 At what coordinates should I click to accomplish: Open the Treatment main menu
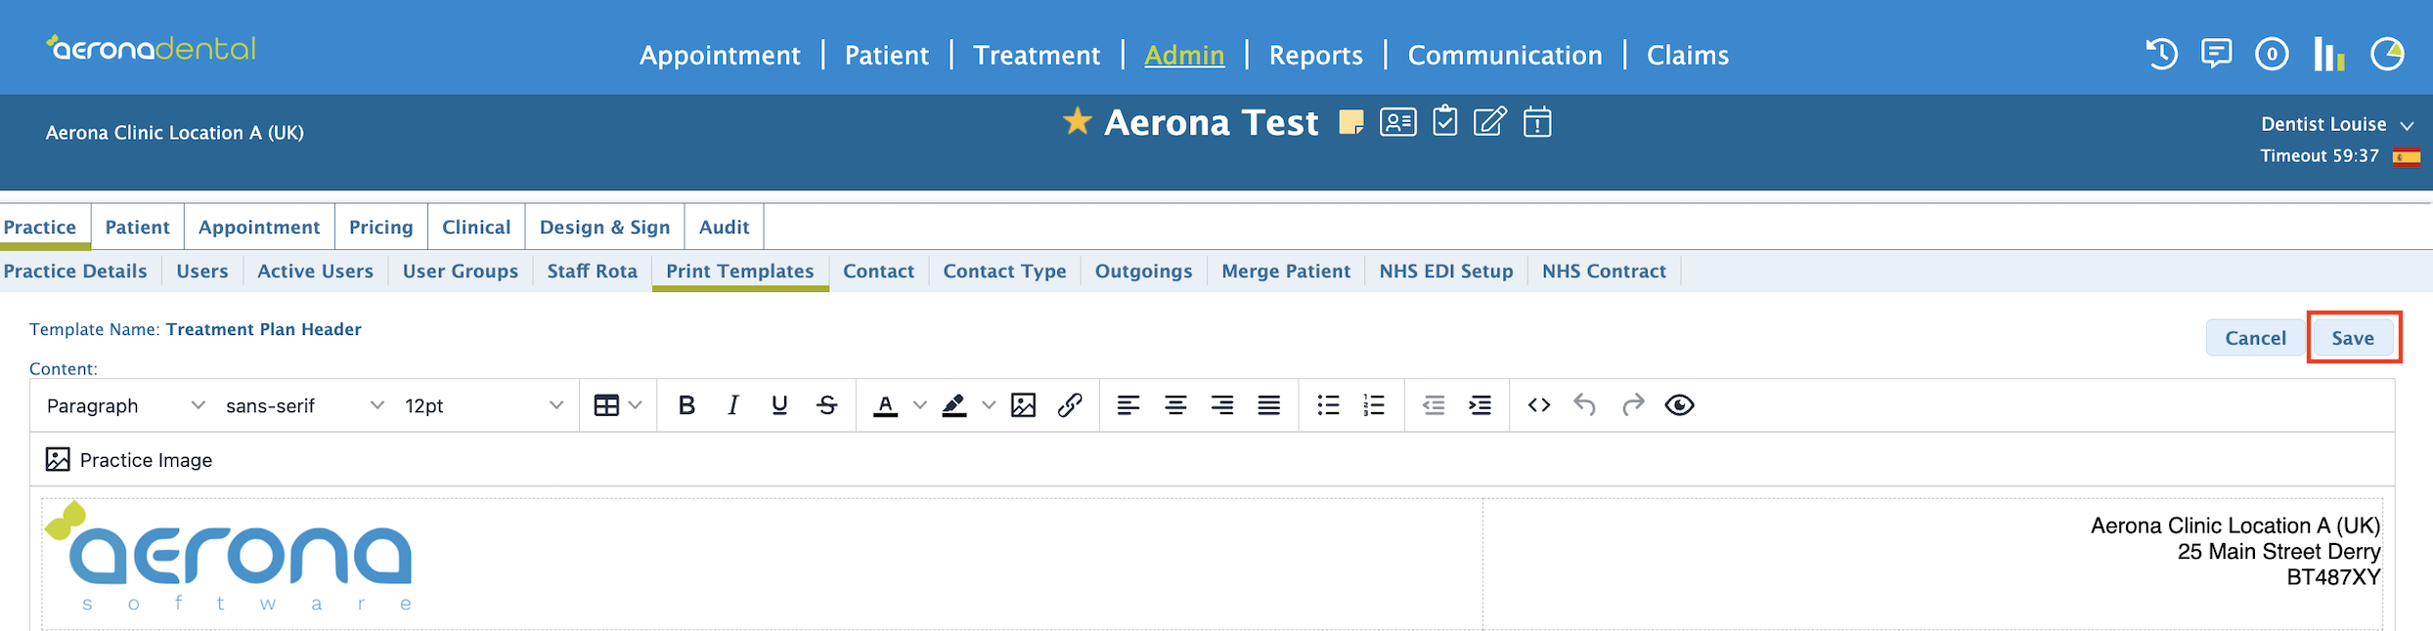click(1037, 56)
